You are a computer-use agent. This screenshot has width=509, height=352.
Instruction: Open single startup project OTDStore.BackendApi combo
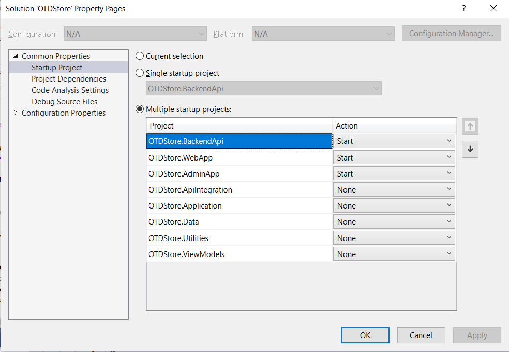point(264,88)
